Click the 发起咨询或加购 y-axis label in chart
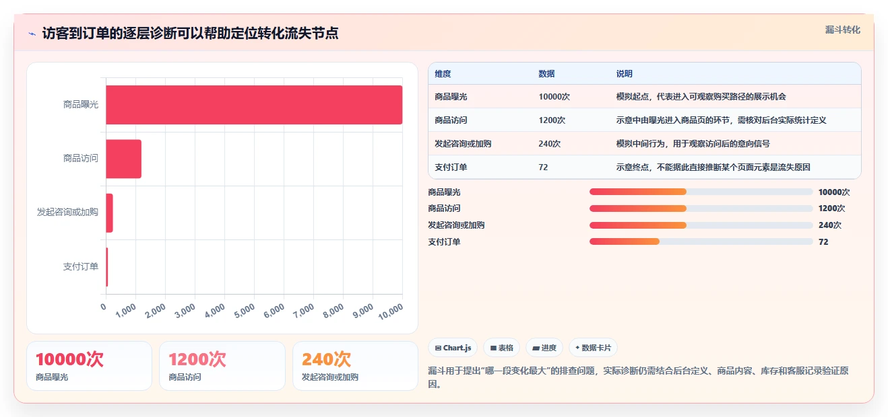 point(67,213)
